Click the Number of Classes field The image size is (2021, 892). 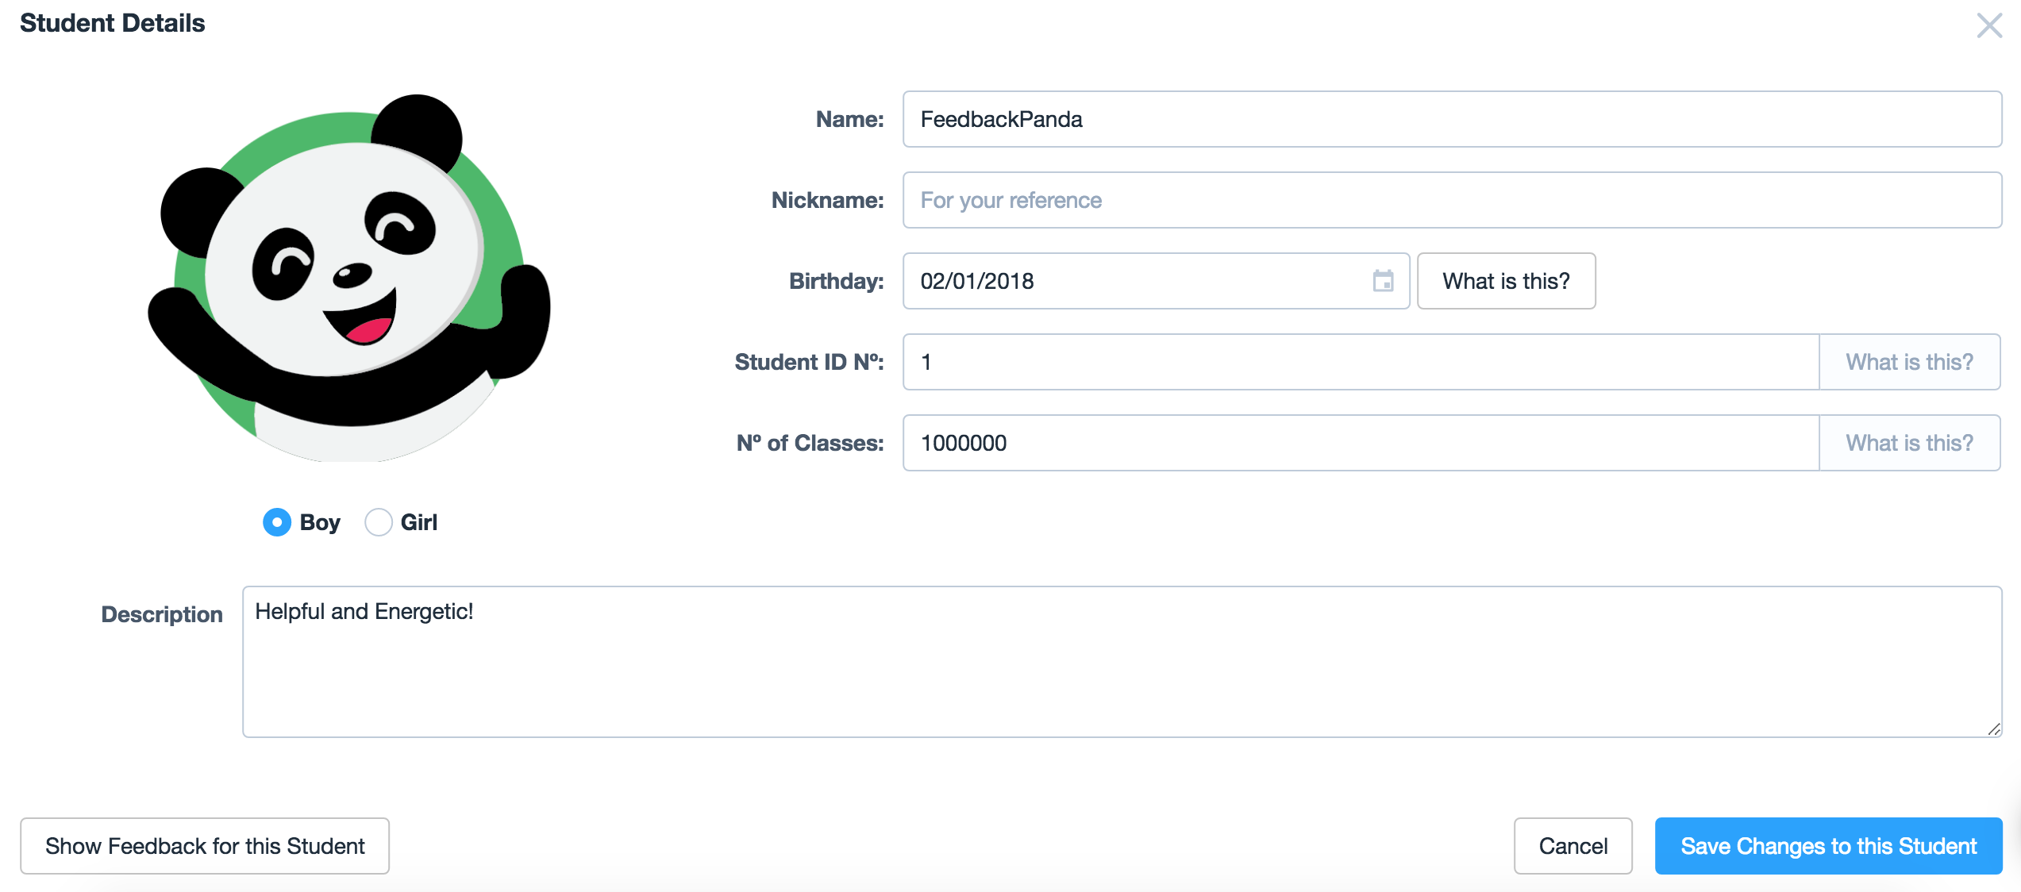pyautogui.click(x=1361, y=443)
